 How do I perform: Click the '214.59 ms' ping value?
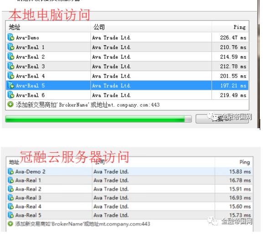[233, 57]
